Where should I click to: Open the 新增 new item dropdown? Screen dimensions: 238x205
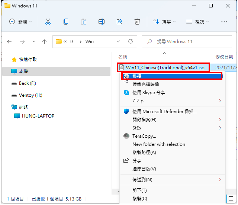tap(20, 22)
